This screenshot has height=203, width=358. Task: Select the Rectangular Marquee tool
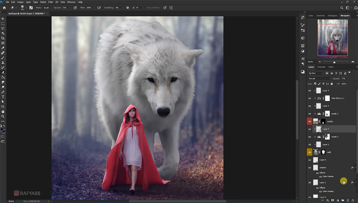pyautogui.click(x=3, y=23)
